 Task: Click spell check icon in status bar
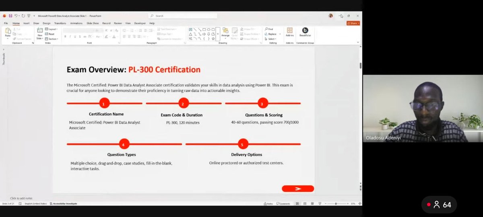click(x=20, y=204)
